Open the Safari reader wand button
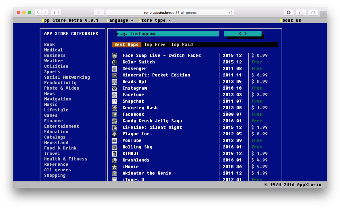The image size is (340, 208). click(x=99, y=13)
